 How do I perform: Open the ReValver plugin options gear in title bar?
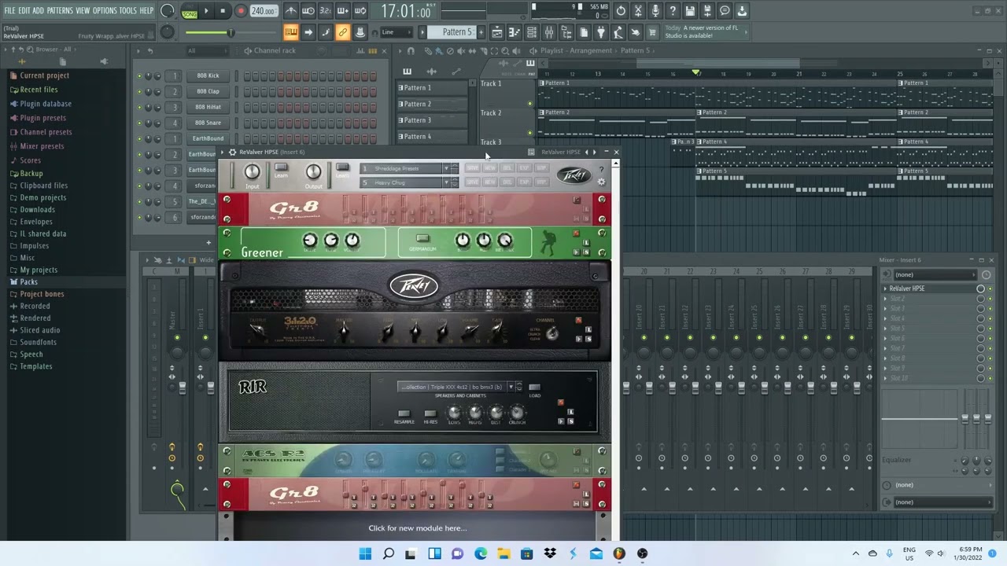pos(232,152)
